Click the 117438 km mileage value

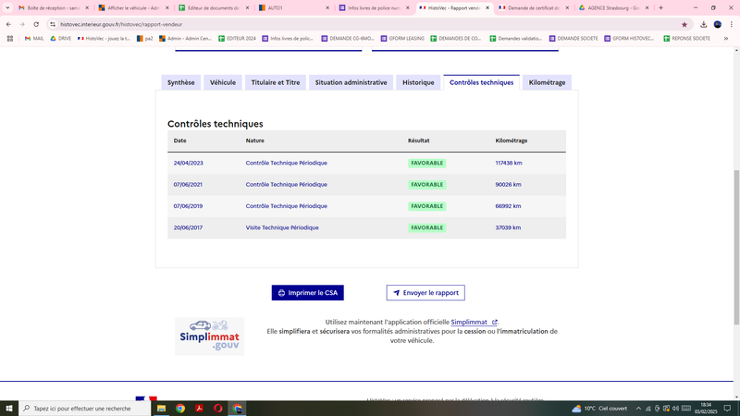(509, 163)
